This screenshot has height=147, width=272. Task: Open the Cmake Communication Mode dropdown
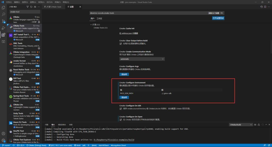tap(142, 59)
